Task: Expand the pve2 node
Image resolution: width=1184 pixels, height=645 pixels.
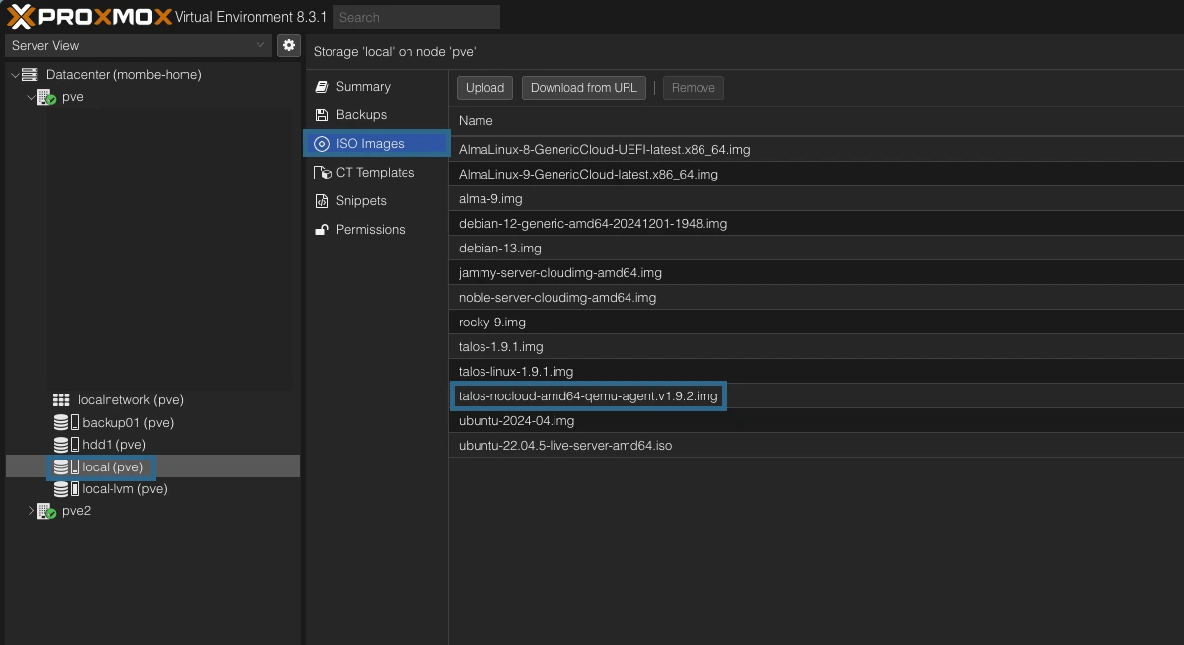Action: tap(31, 511)
